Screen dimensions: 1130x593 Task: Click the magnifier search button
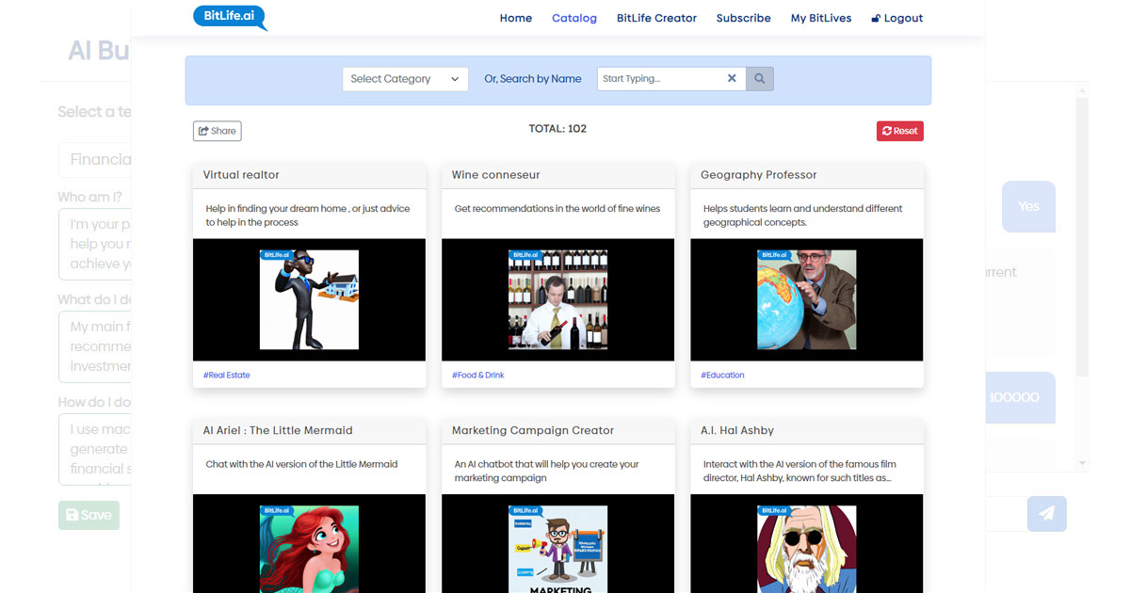(760, 79)
